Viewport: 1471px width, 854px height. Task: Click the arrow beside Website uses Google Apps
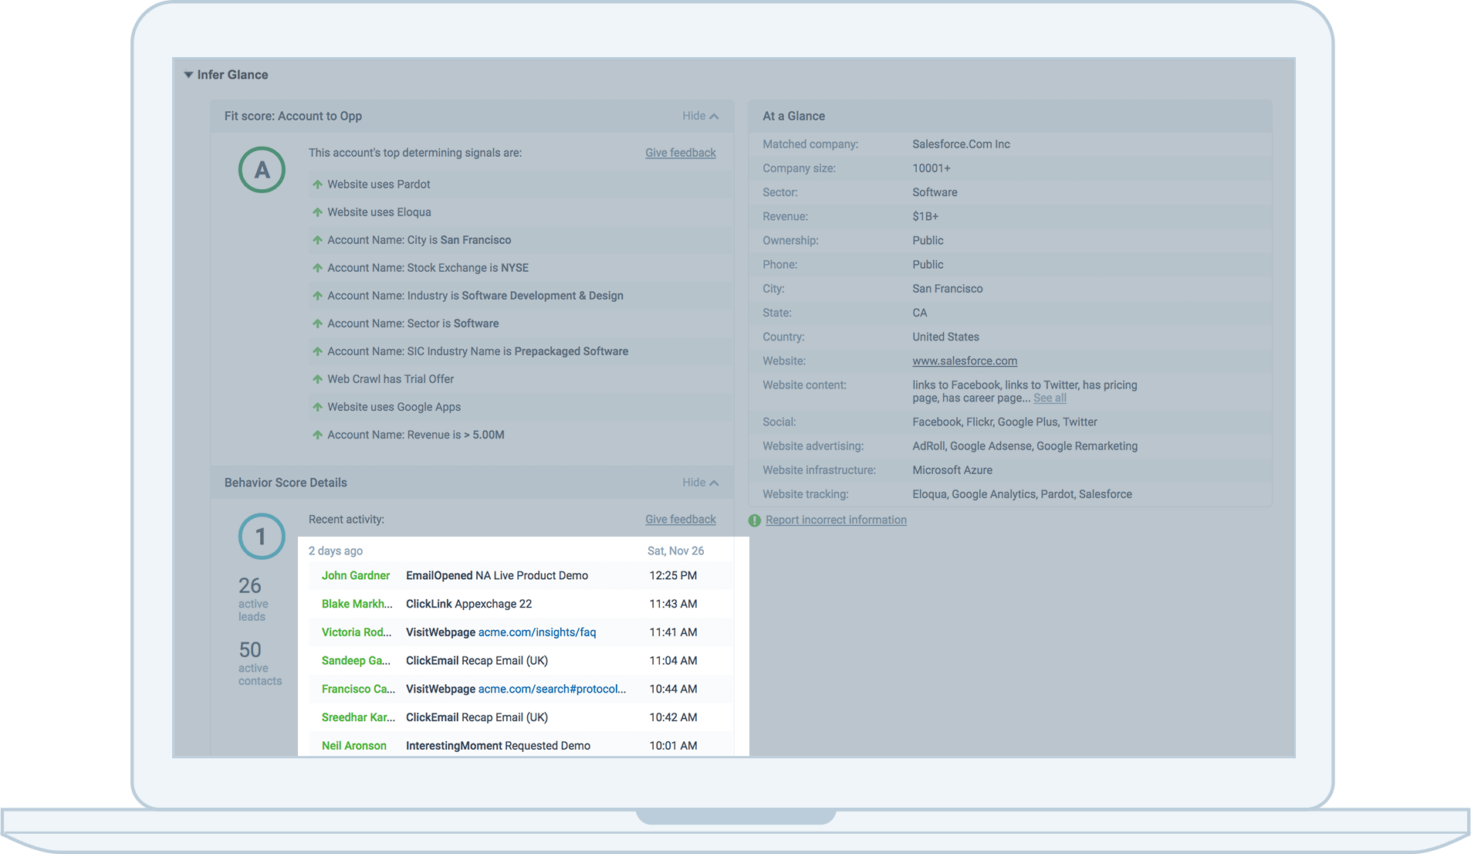(317, 407)
